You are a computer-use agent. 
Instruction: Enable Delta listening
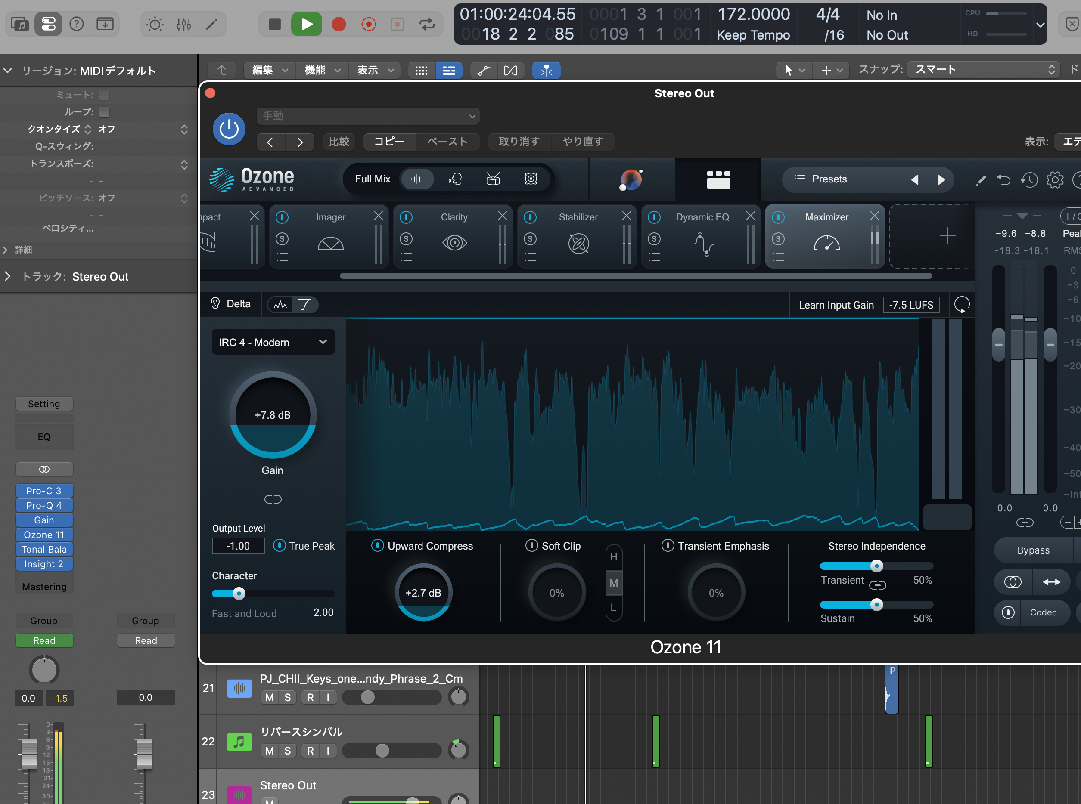tap(231, 304)
